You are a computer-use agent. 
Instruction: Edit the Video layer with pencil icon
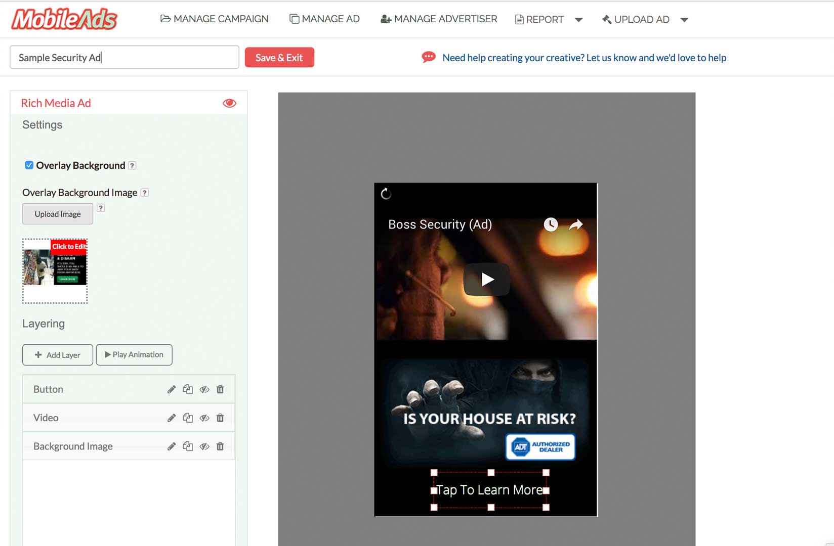tap(172, 418)
